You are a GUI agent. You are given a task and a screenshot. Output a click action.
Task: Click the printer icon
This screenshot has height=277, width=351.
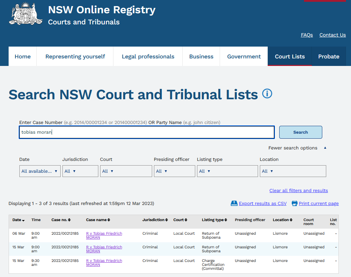point(295,203)
